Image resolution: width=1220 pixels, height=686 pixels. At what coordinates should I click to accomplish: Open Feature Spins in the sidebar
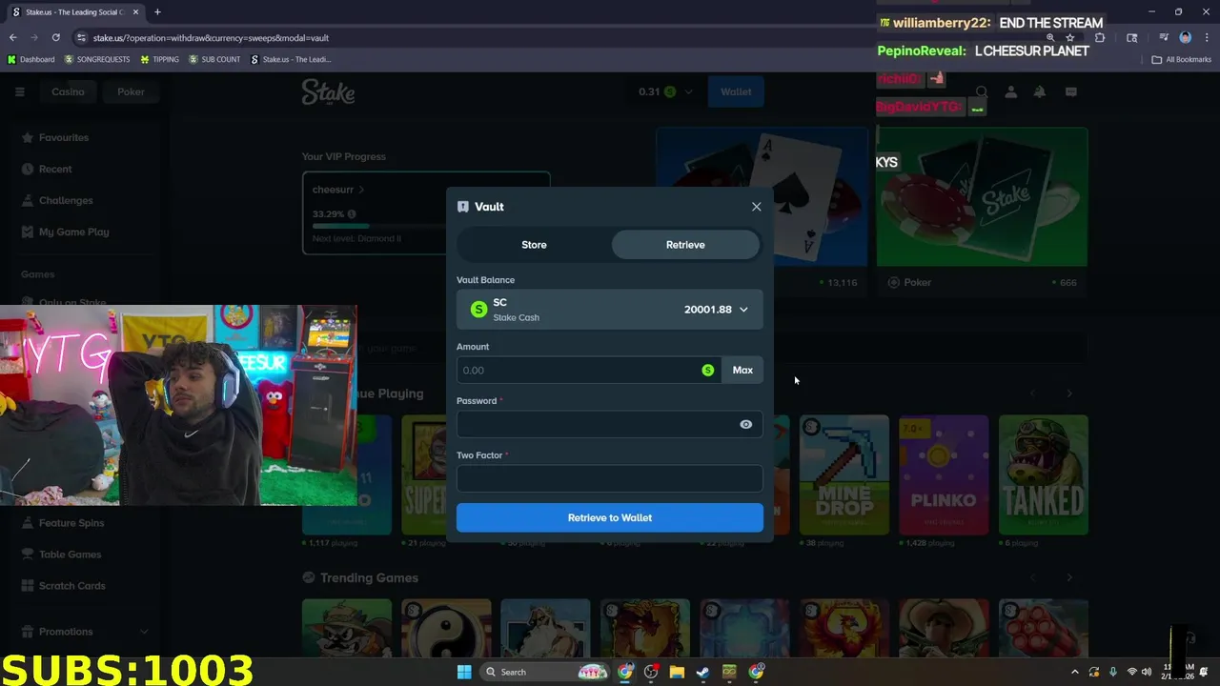(71, 523)
